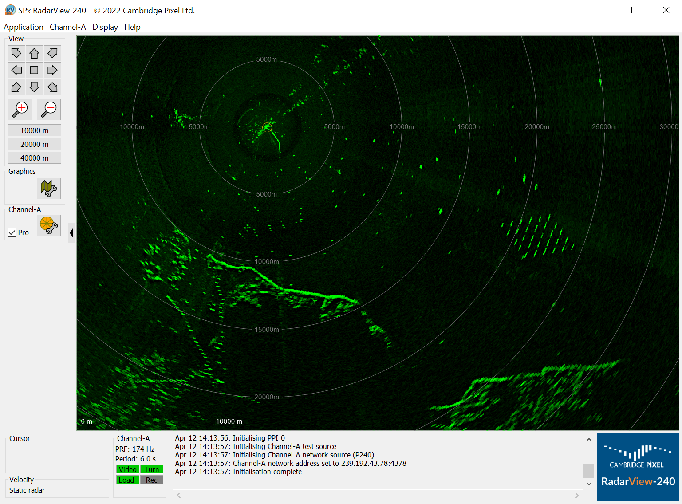This screenshot has width=682, height=504.
Task: Open Channel-A radar configuration
Action: pyautogui.click(x=49, y=225)
